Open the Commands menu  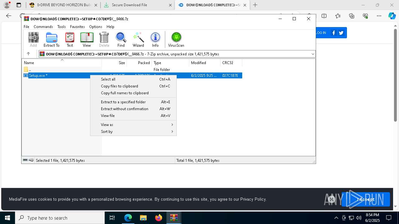pyautogui.click(x=43, y=27)
